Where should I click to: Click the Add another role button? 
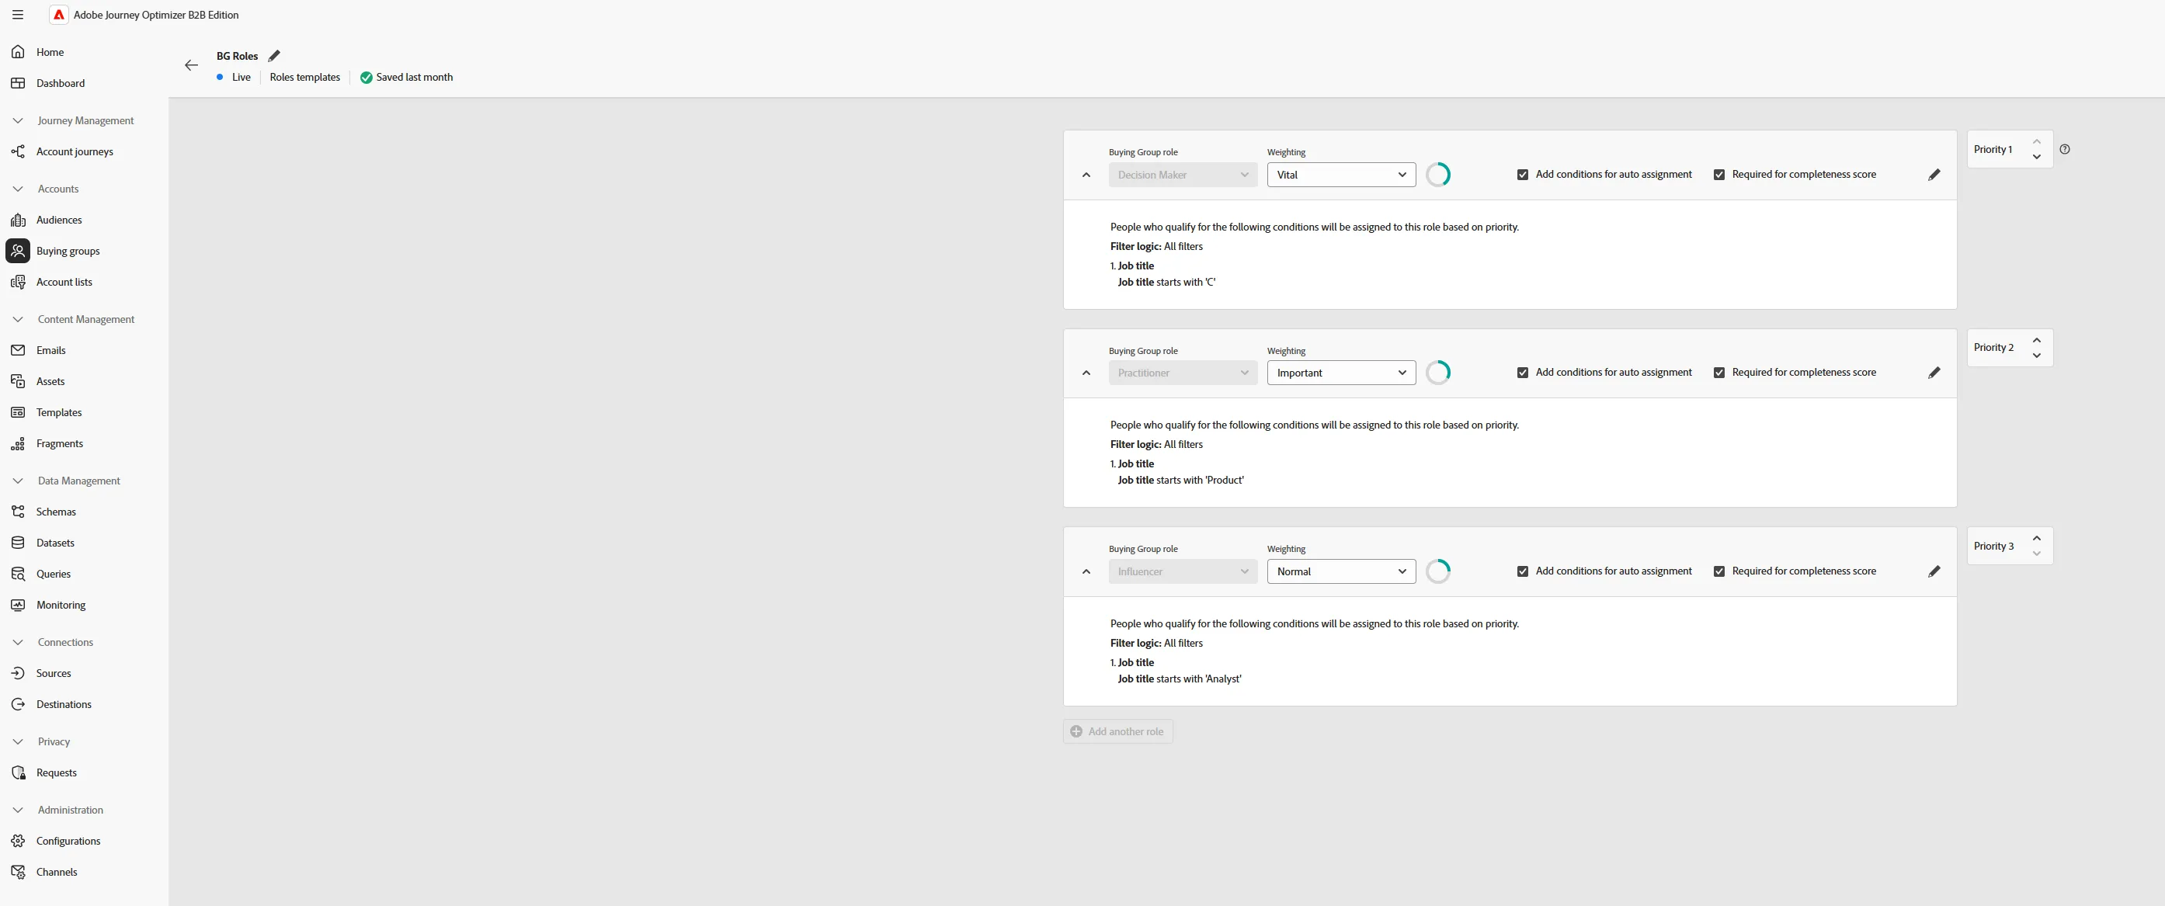1117,731
